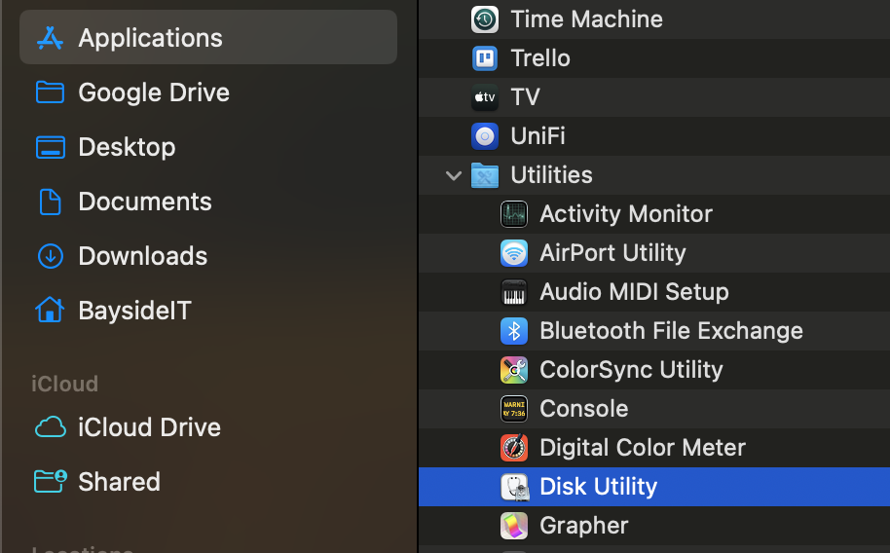Screen dimensions: 890x553
Task: Click the Shared folder sidebar icon
Action: tap(50, 481)
